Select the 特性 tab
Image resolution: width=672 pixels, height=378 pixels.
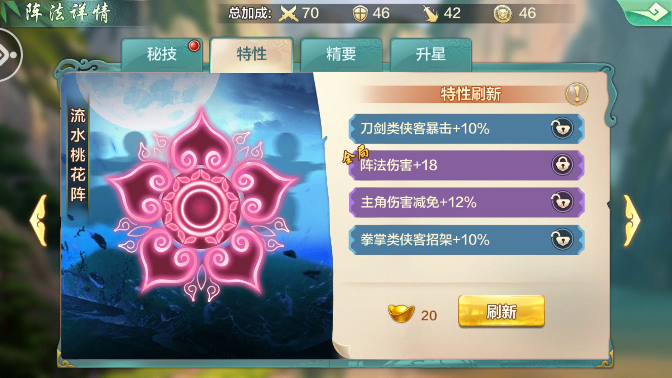[x=252, y=55]
